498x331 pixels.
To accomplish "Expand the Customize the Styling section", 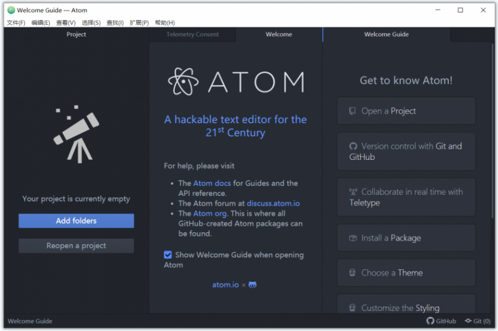I will click(x=406, y=305).
